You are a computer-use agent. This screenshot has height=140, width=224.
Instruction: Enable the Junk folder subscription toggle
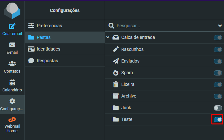pos(218,108)
